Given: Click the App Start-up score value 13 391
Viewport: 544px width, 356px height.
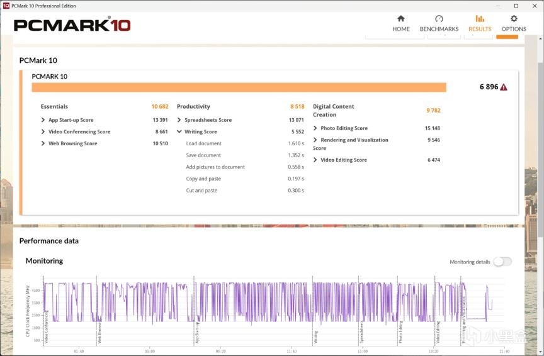Looking at the screenshot, I should point(161,120).
